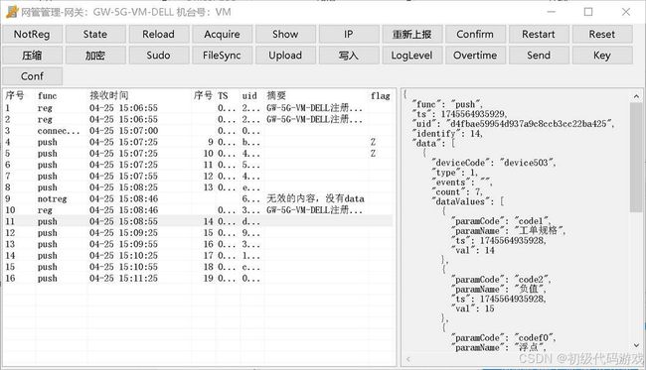Click the Reload button
Image resolution: width=646 pixels, height=370 pixels.
[x=159, y=34]
